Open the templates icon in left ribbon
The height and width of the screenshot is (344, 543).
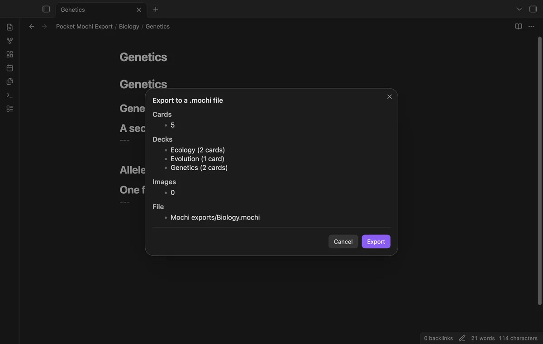click(10, 81)
